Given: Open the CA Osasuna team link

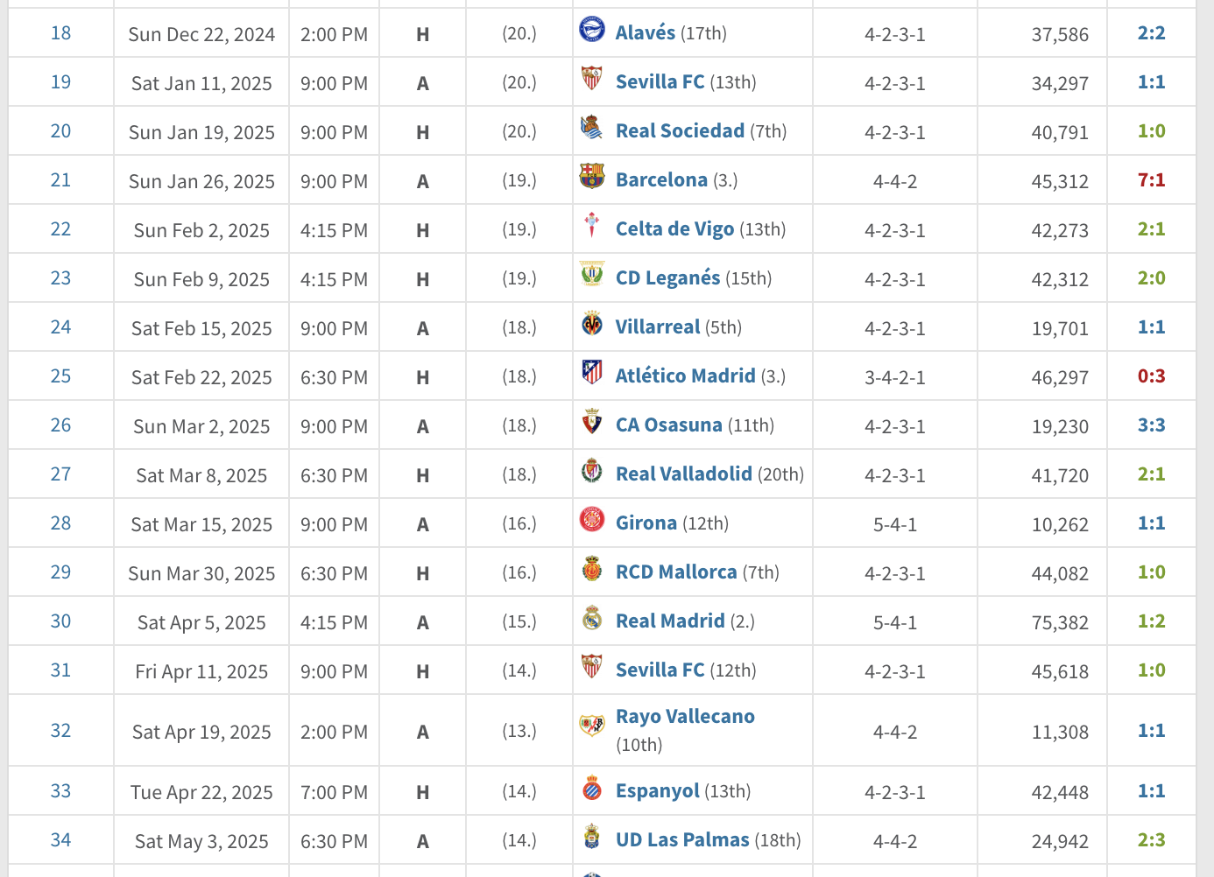Looking at the screenshot, I should coord(669,425).
